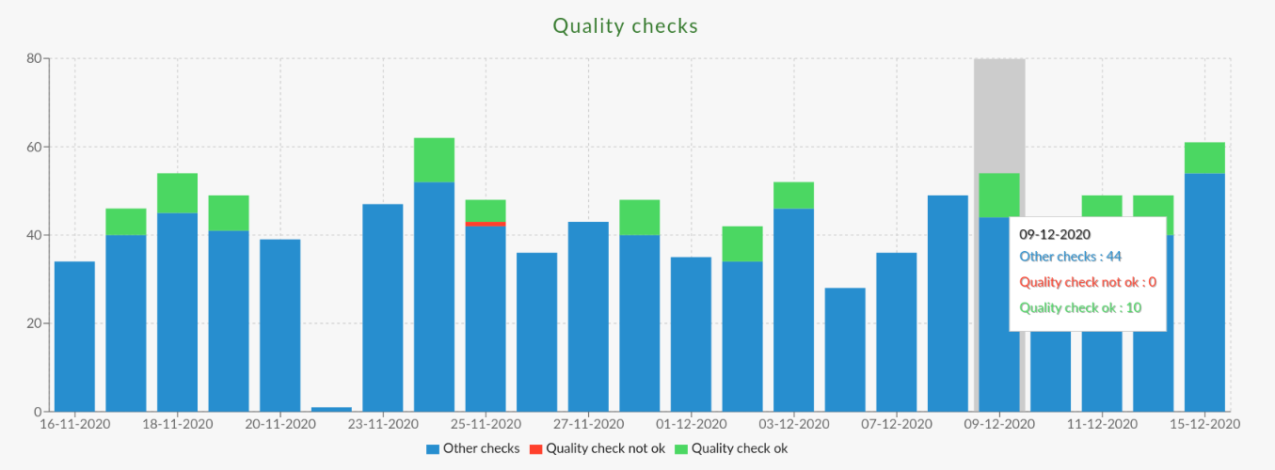Select green segment of the 18-11-2020 bar
The width and height of the screenshot is (1275, 470).
click(177, 193)
